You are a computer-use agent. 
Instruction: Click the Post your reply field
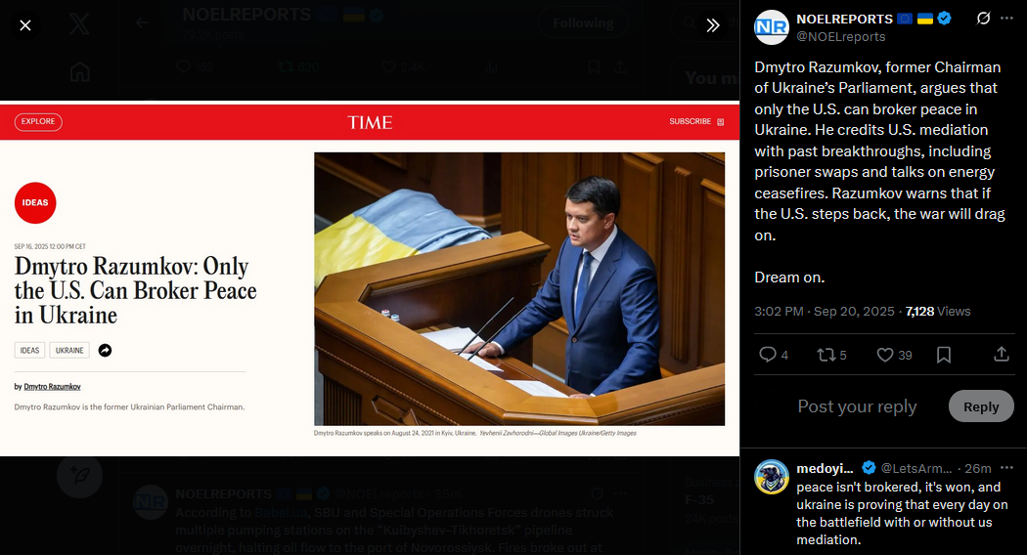tap(857, 406)
